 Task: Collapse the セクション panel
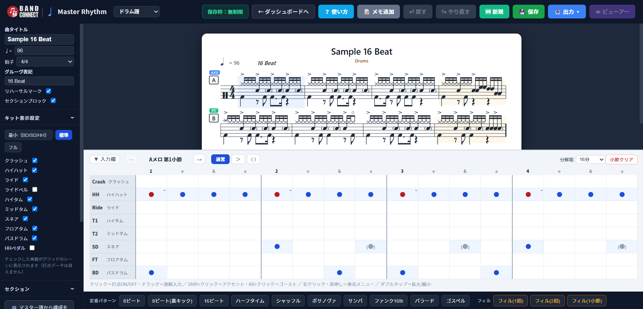click(40, 289)
